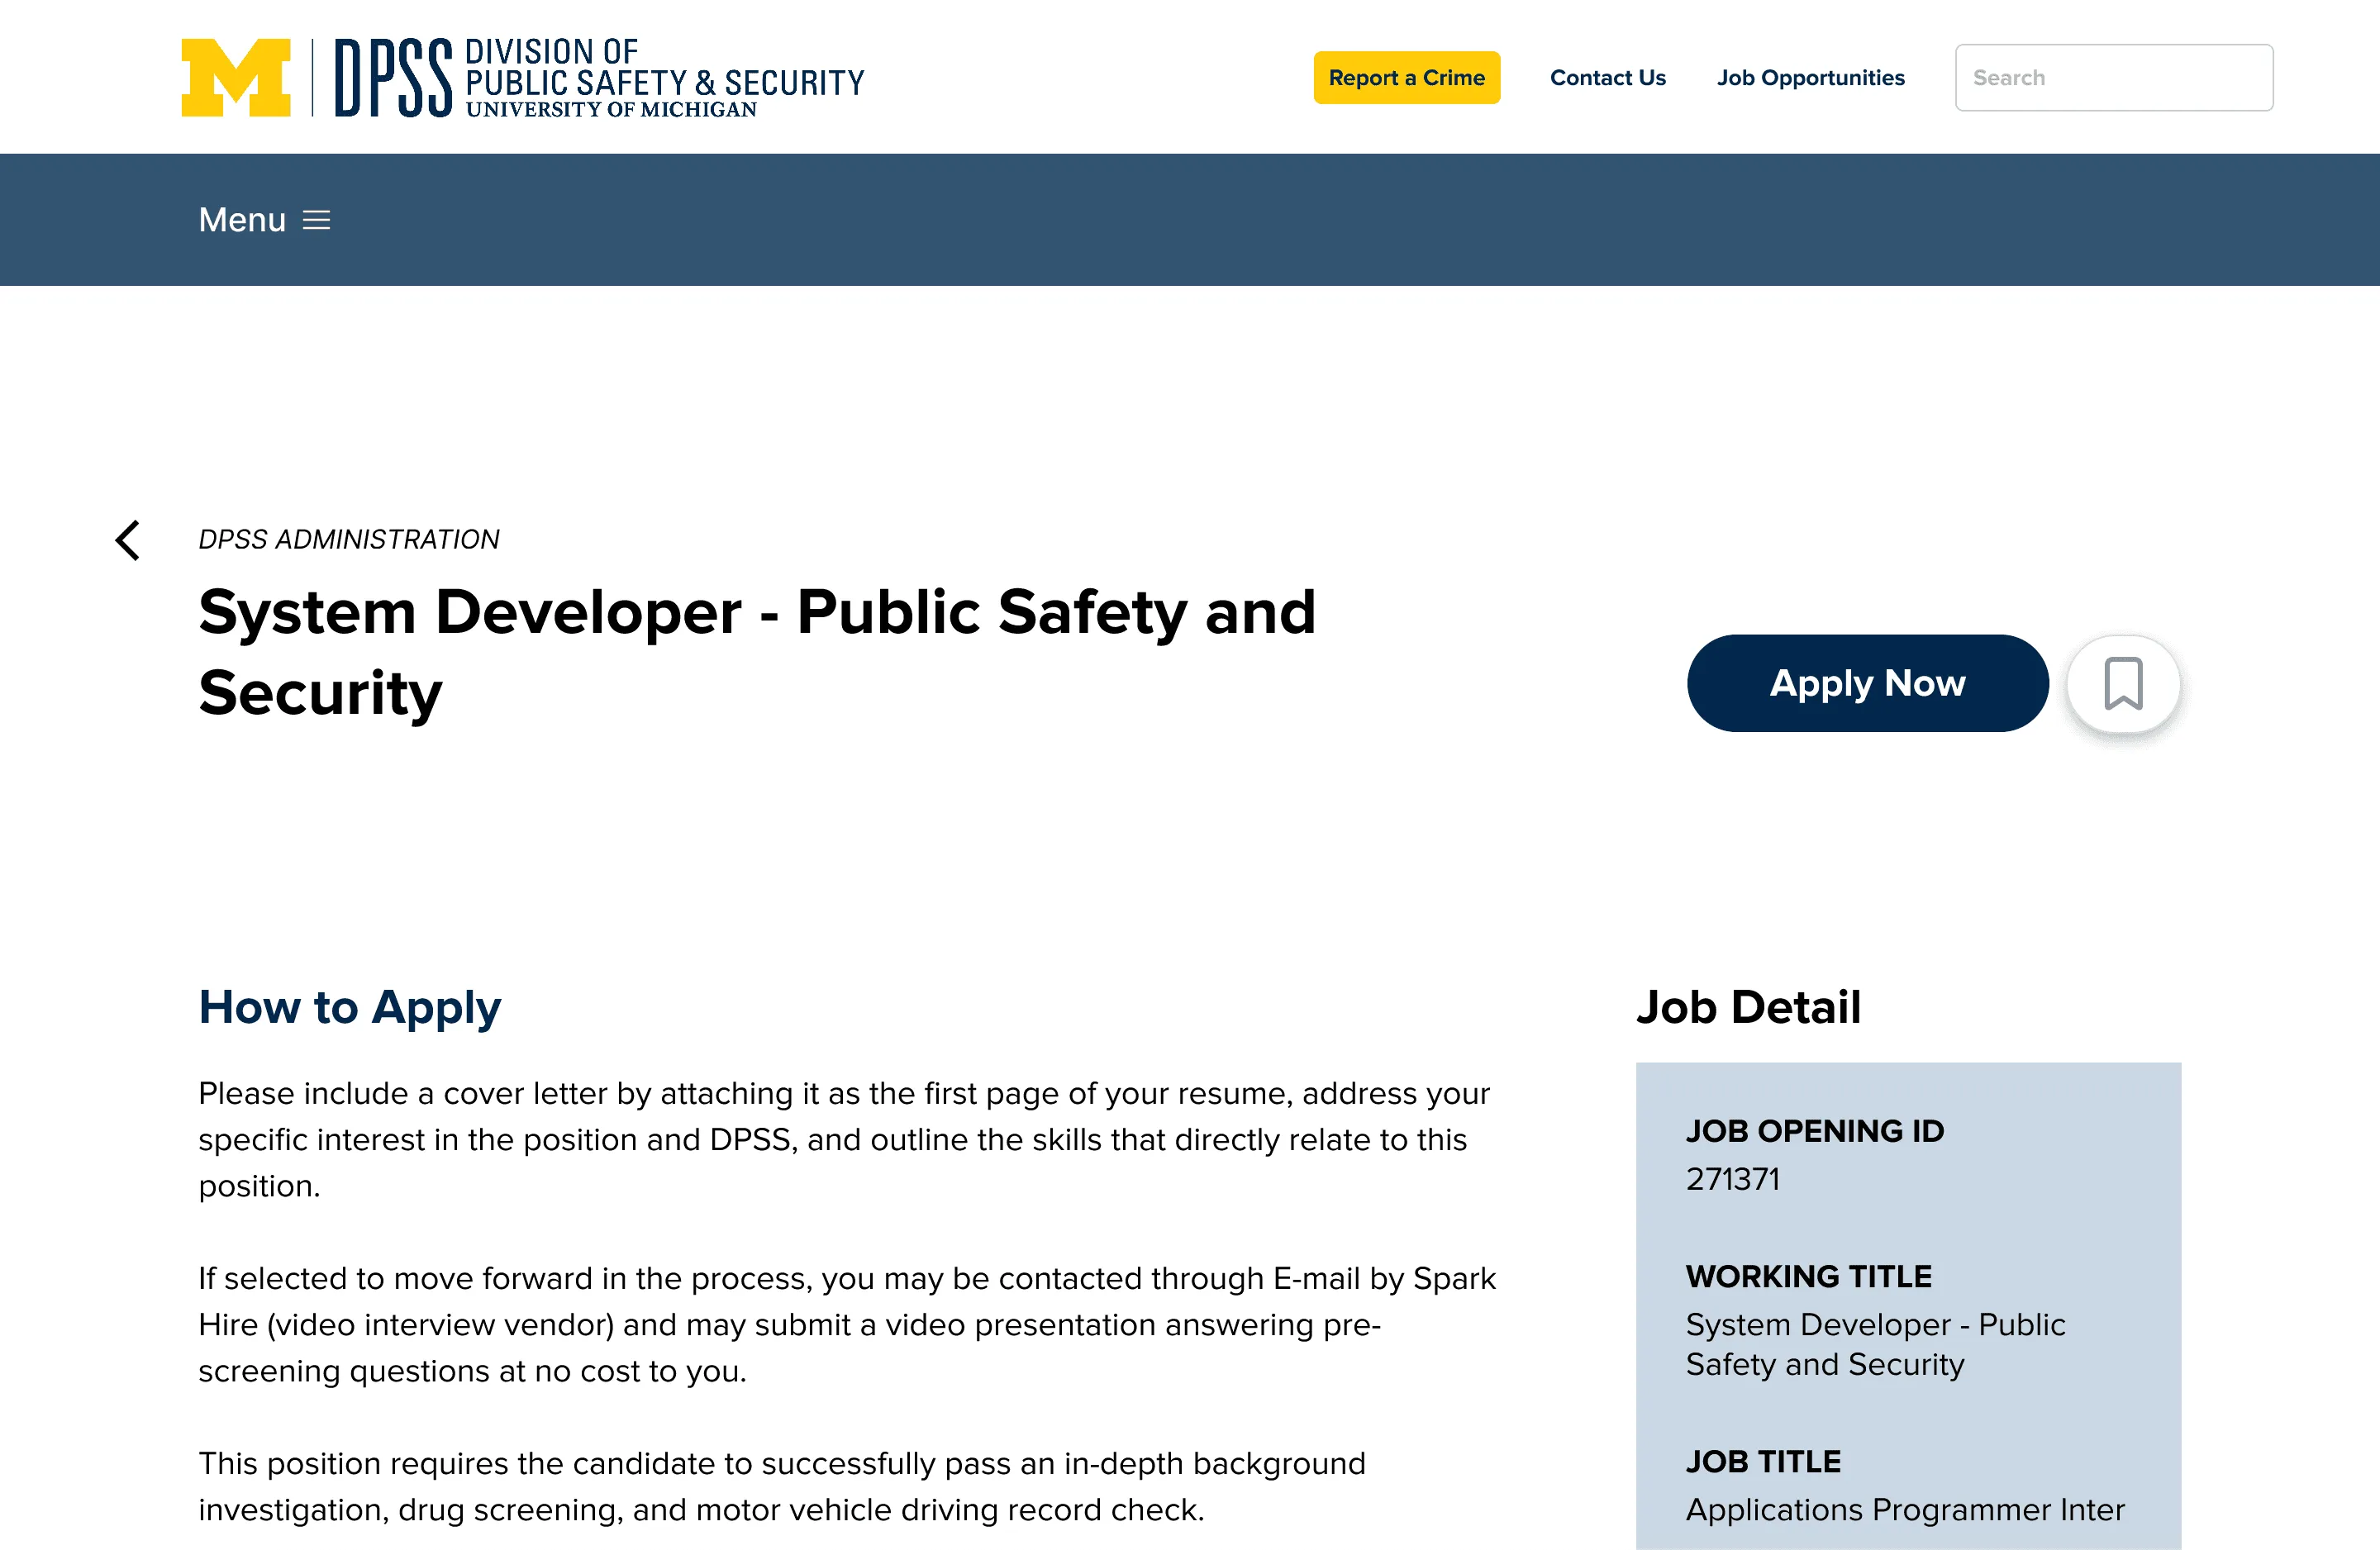
Task: Click the System Developer job title heading
Action: [x=757, y=652]
